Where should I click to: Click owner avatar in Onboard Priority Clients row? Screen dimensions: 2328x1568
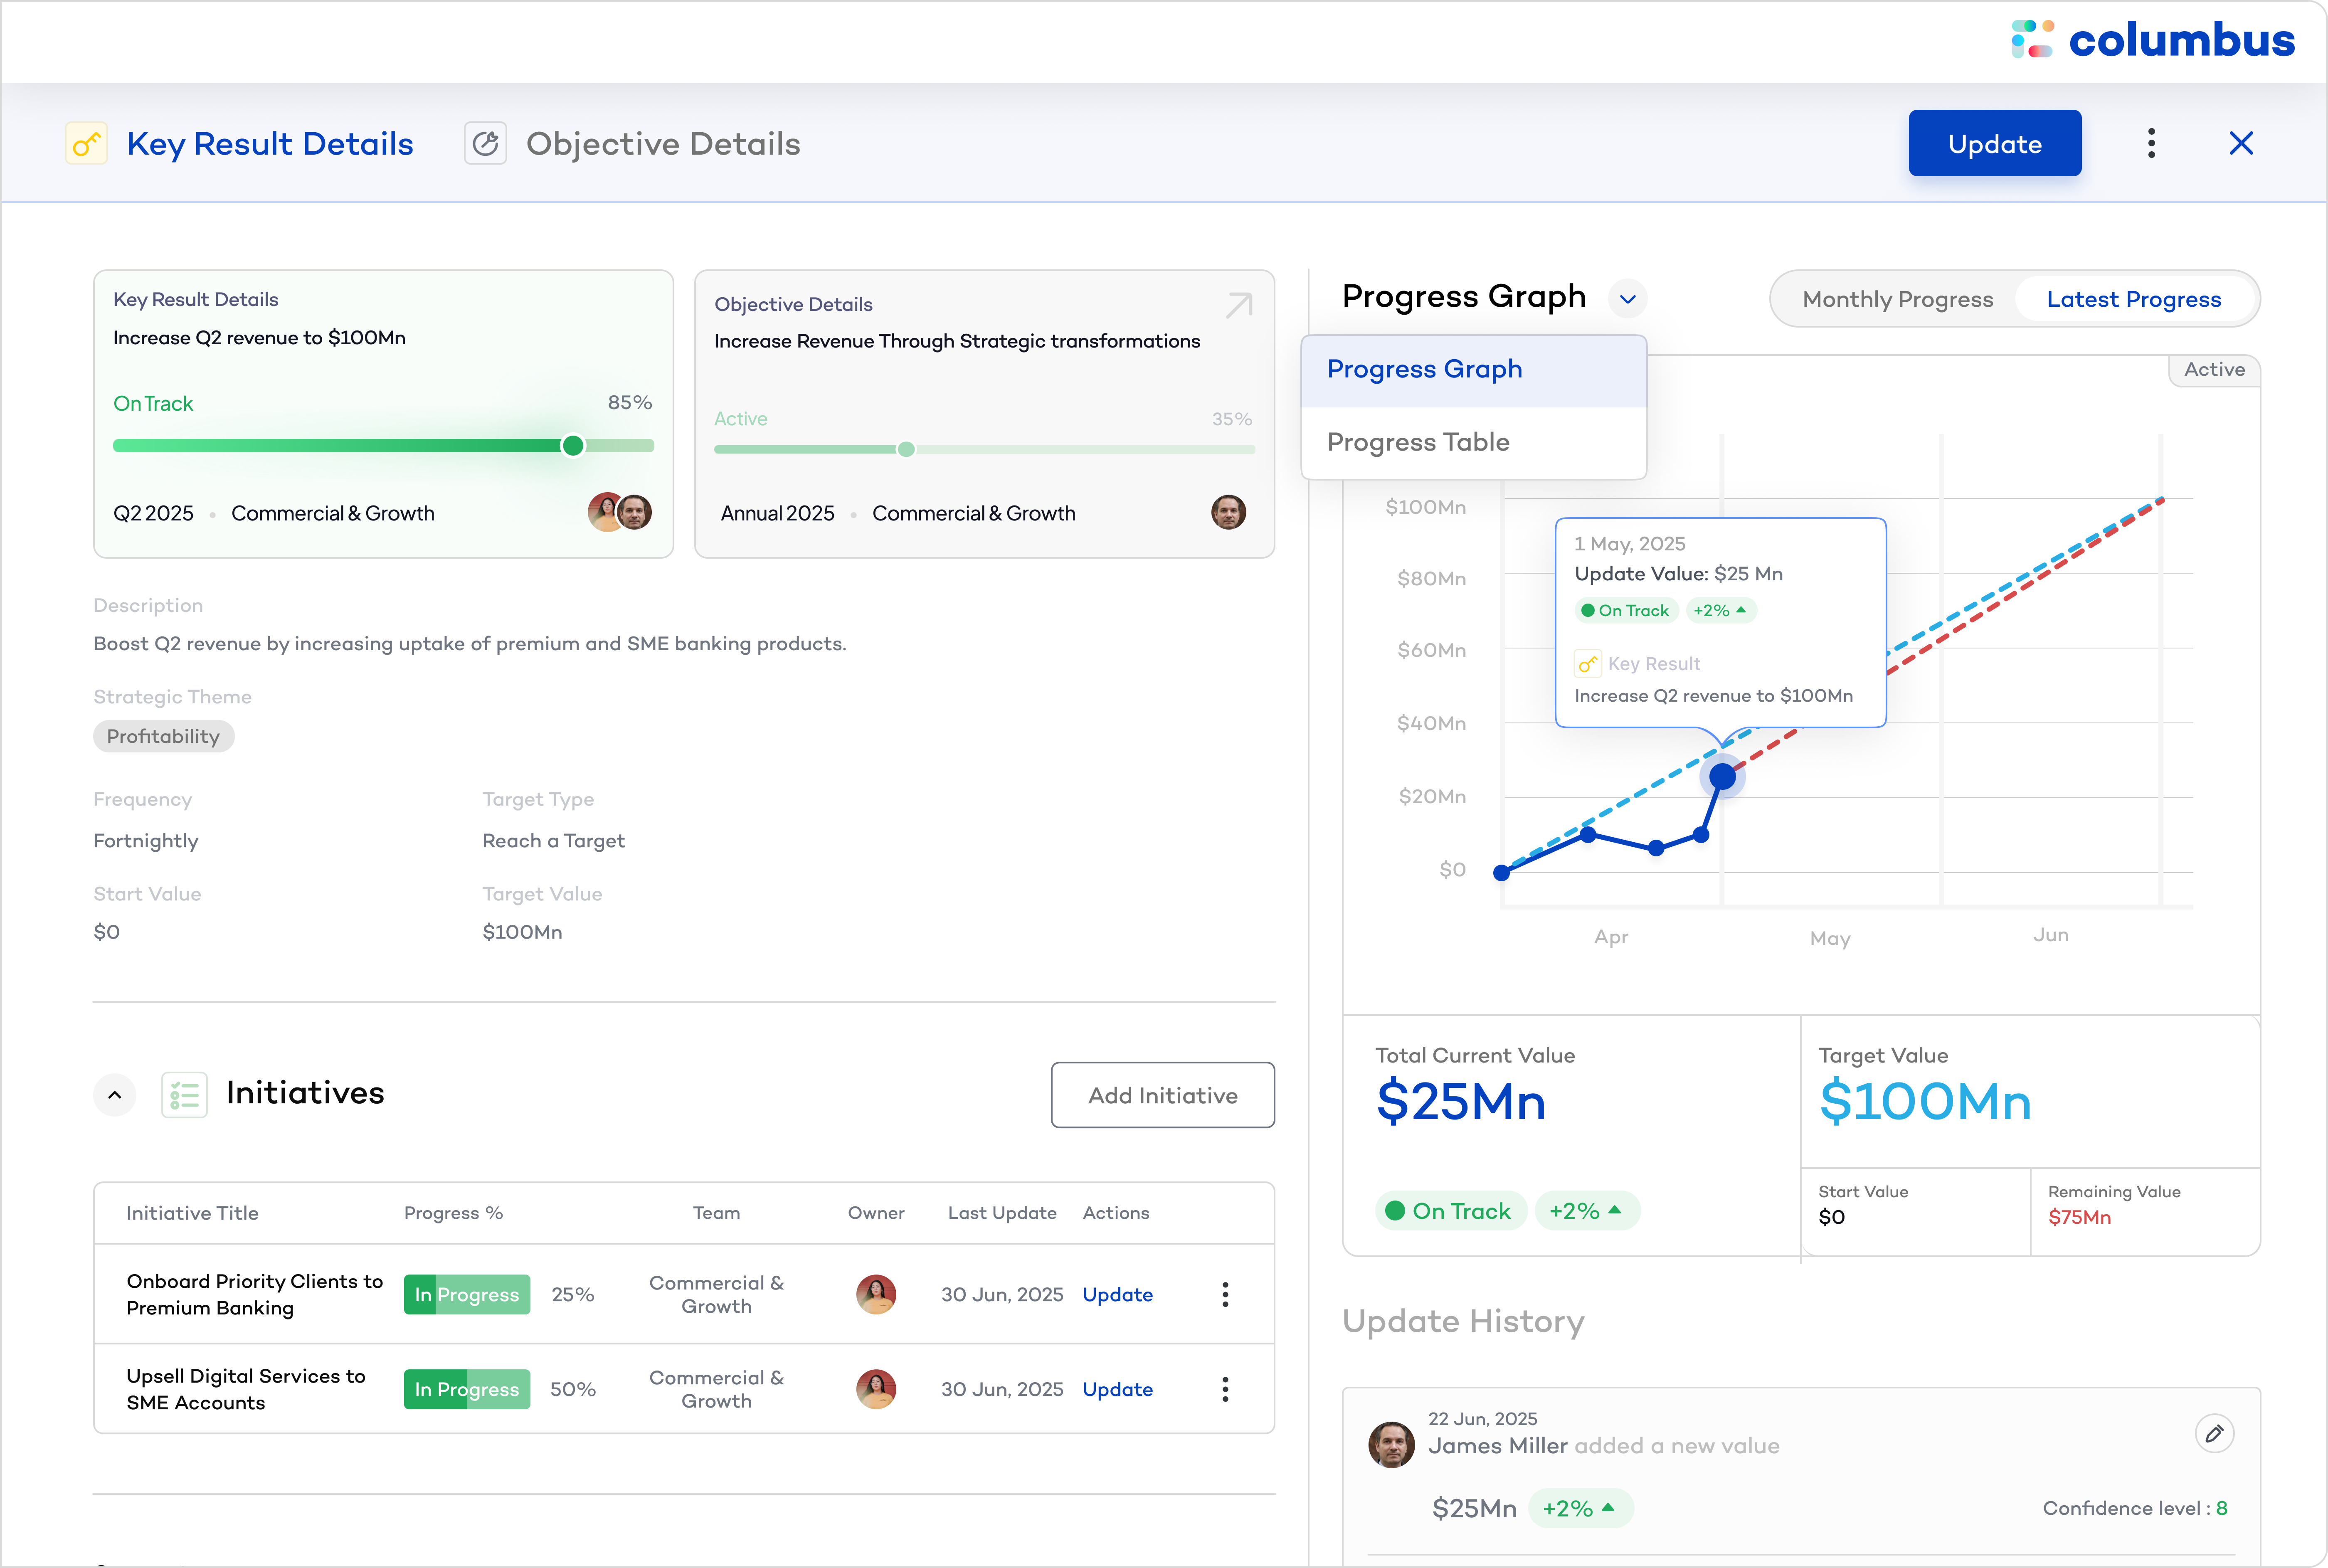point(876,1294)
